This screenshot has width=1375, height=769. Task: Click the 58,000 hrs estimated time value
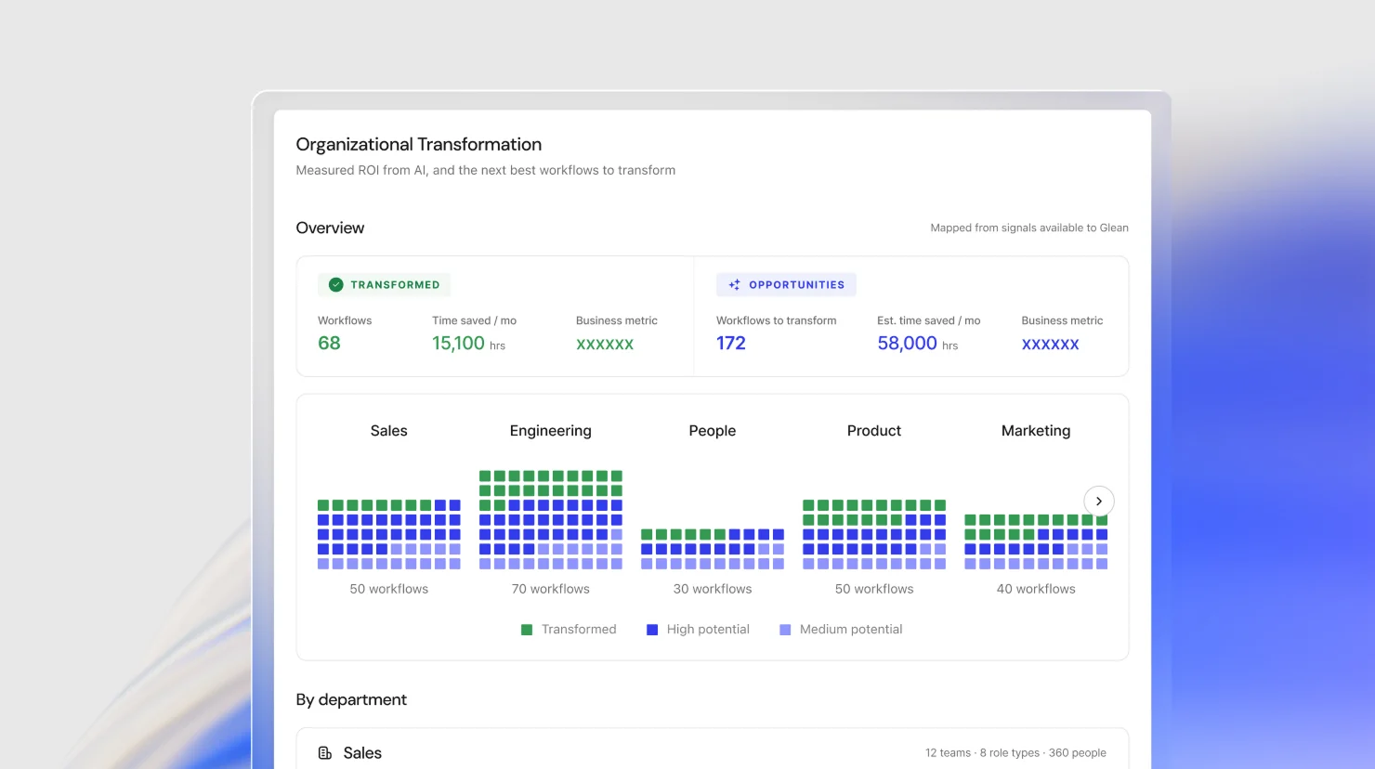pos(918,344)
